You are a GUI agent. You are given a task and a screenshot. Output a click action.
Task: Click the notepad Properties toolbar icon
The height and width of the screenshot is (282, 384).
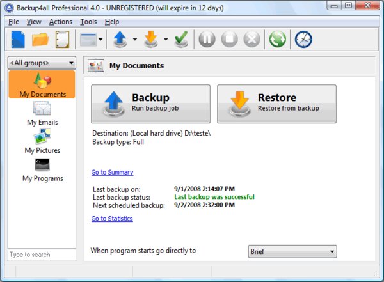[62, 39]
